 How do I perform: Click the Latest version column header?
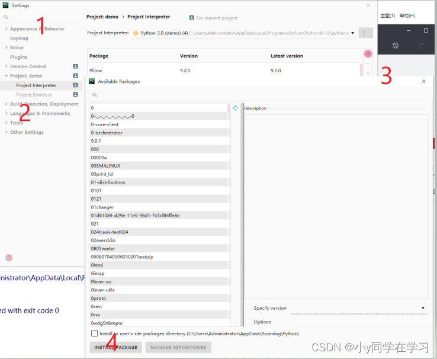click(x=287, y=56)
